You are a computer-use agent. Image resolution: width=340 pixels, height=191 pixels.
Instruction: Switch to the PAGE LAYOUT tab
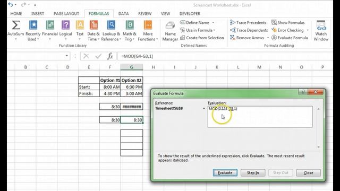pos(66,14)
